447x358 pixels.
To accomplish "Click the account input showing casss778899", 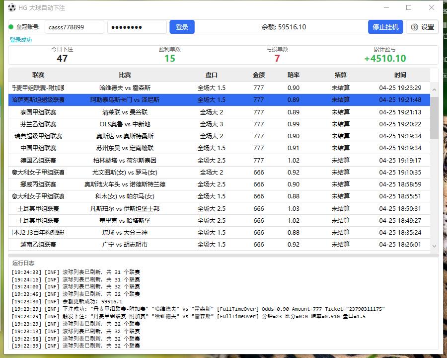I will [x=74, y=27].
